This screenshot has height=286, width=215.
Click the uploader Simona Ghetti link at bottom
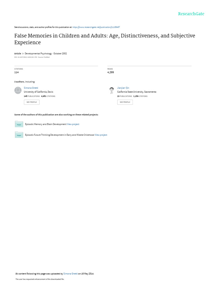(71, 274)
